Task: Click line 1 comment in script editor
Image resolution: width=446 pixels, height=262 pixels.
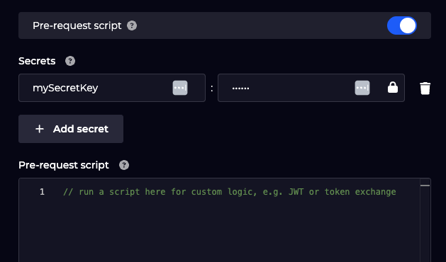Action: (230, 192)
